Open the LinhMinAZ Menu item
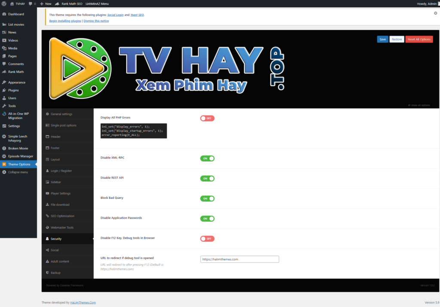The width and height of the screenshot is (440, 307). click(97, 3)
